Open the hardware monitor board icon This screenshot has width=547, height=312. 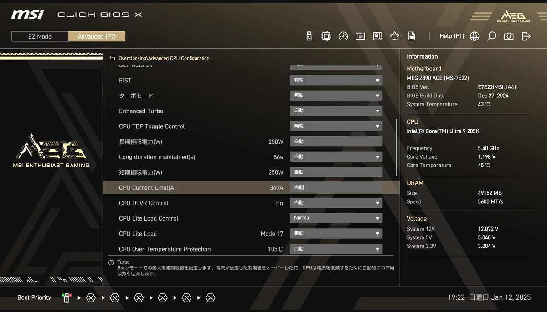point(377,36)
